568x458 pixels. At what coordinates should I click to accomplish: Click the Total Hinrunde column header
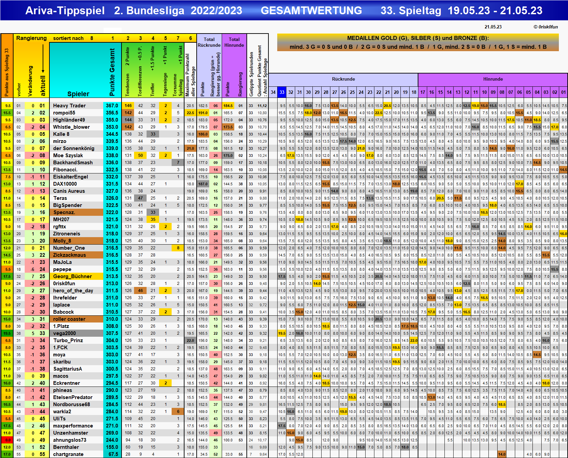click(x=234, y=42)
